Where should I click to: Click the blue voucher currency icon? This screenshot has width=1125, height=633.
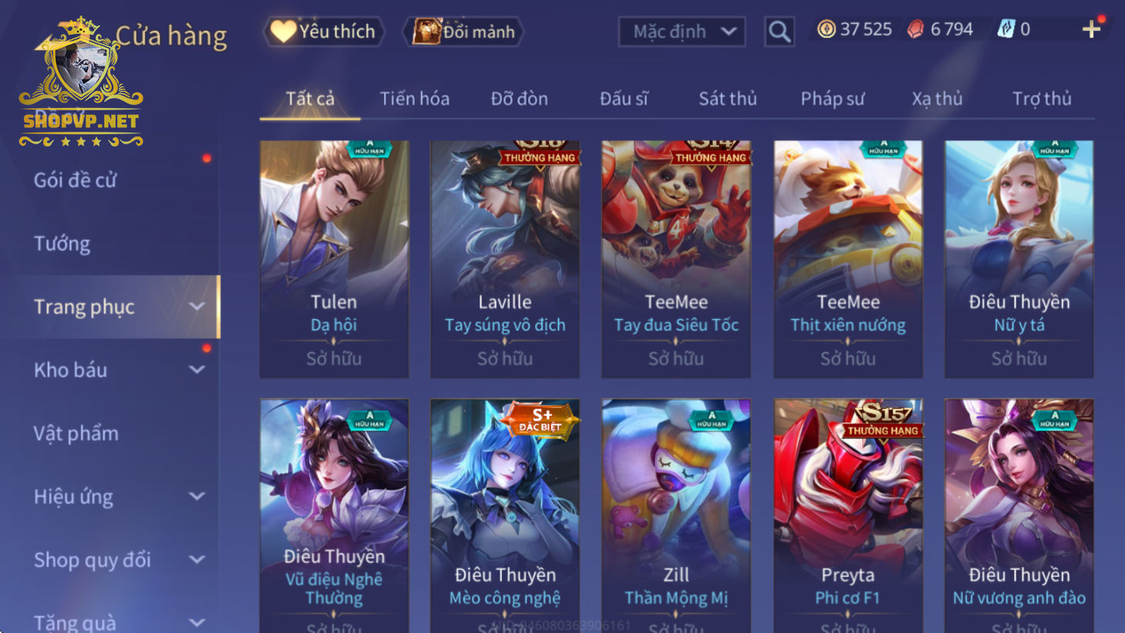[1005, 29]
